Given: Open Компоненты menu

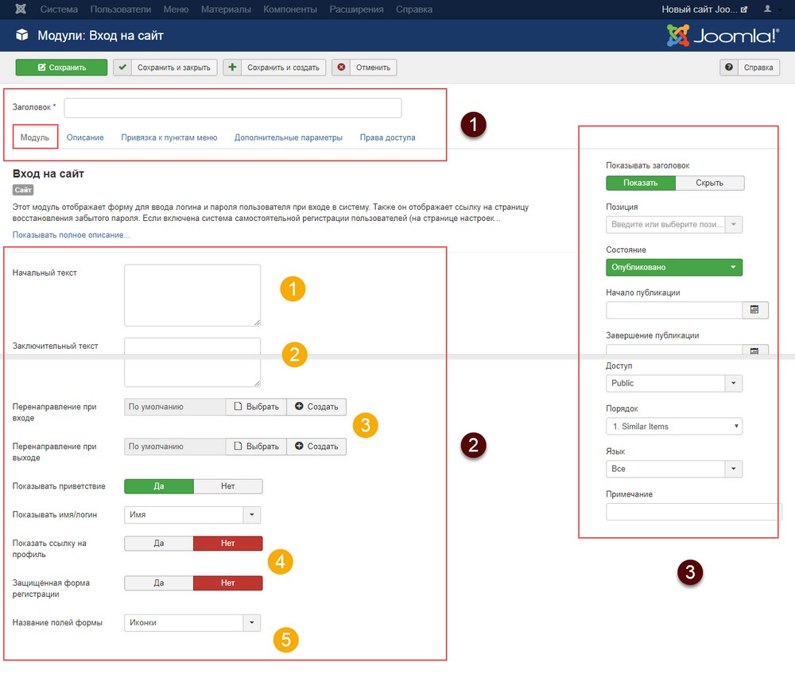Looking at the screenshot, I should coord(290,9).
